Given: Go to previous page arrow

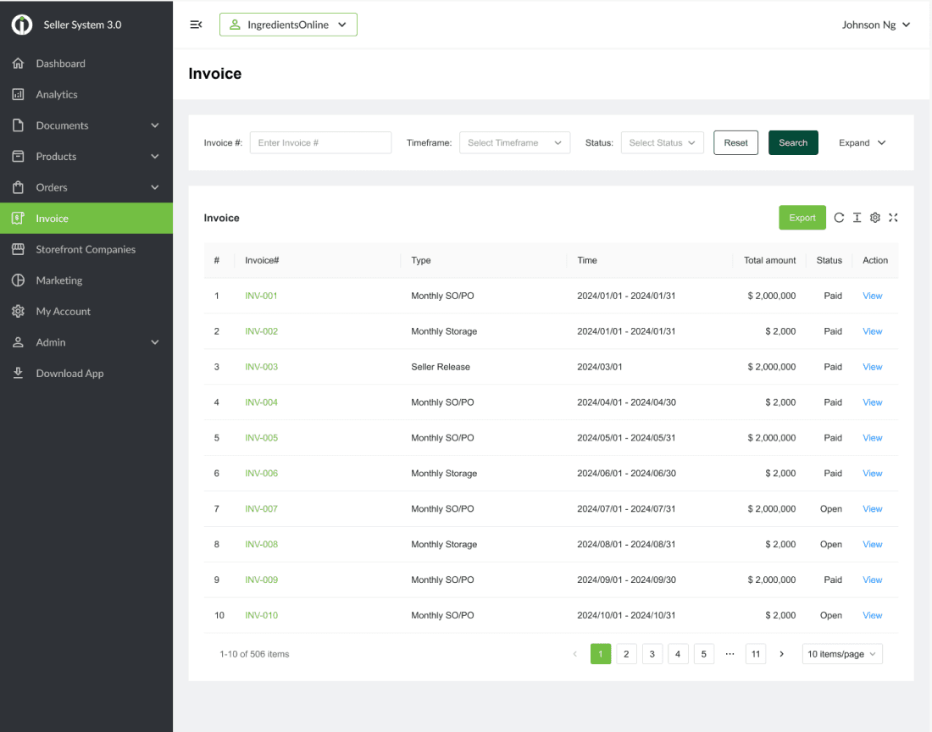Looking at the screenshot, I should click(574, 653).
